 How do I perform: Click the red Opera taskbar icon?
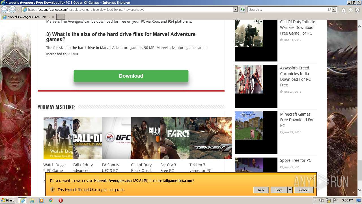(61, 200)
